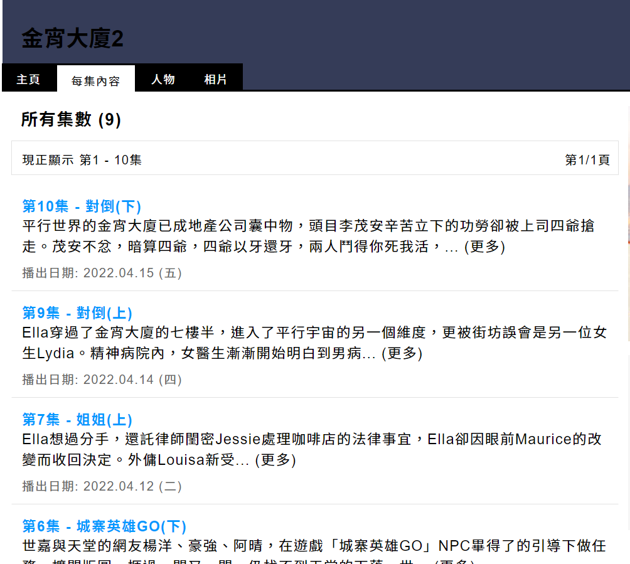
Task: Open the 人物 tab
Action: [x=163, y=79]
